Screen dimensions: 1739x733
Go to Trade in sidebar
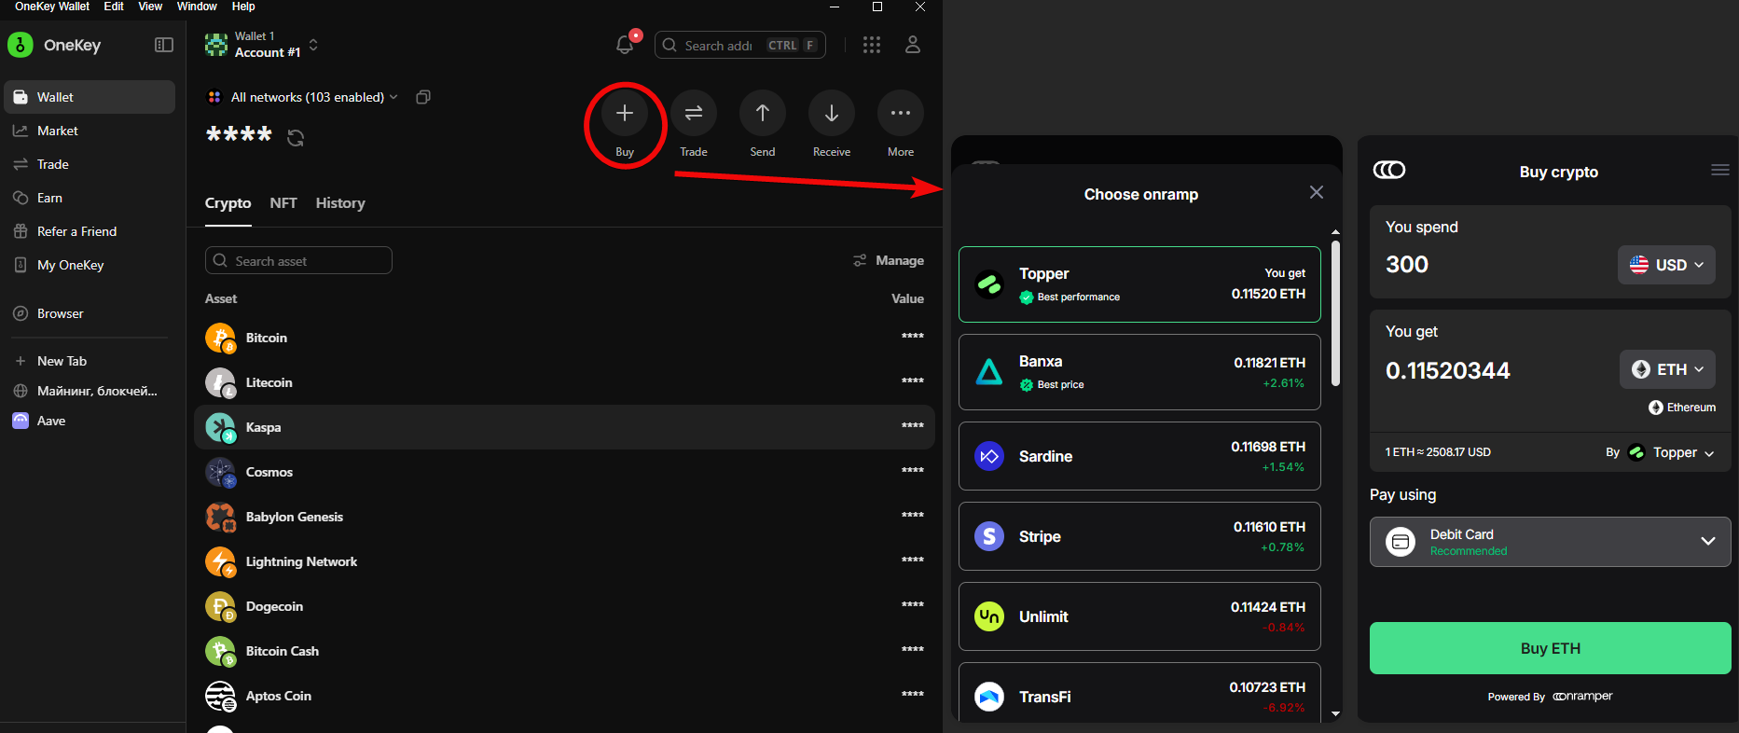[90, 164]
